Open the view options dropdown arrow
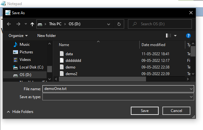The height and width of the screenshot is (130, 203). 175,36
